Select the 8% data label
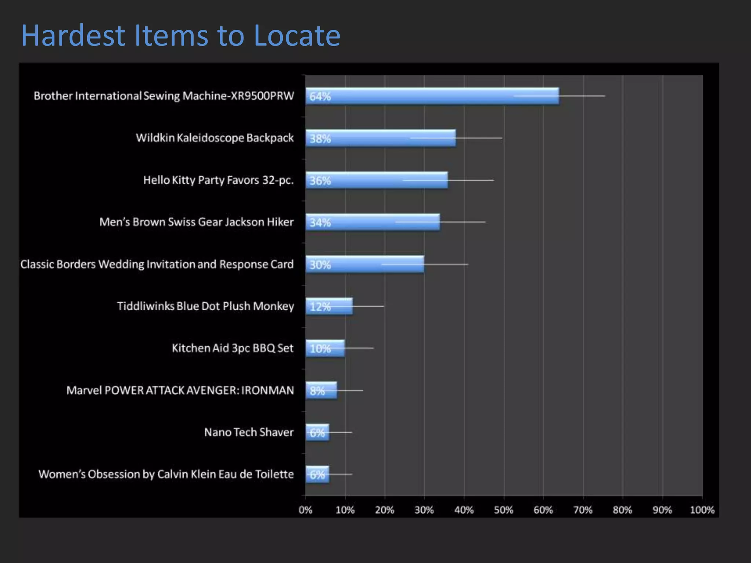The height and width of the screenshot is (563, 751). tap(317, 391)
